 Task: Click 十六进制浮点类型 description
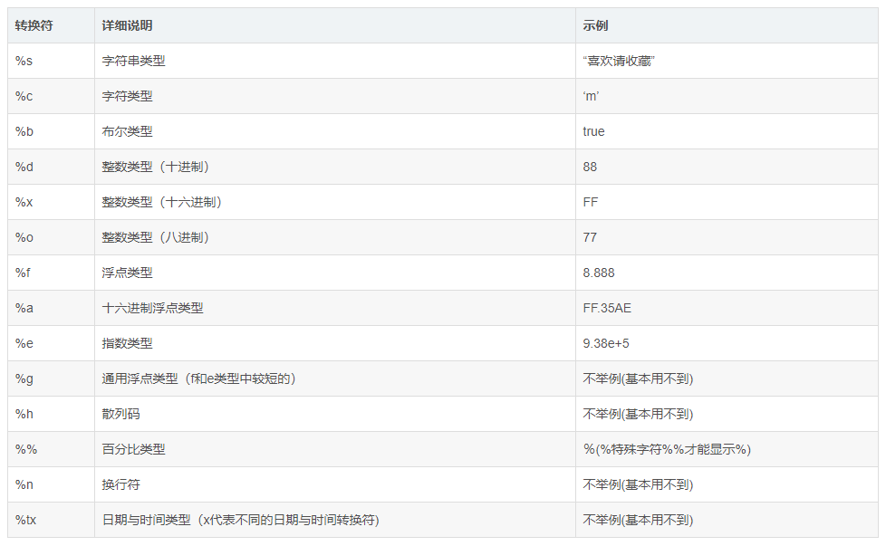click(152, 308)
